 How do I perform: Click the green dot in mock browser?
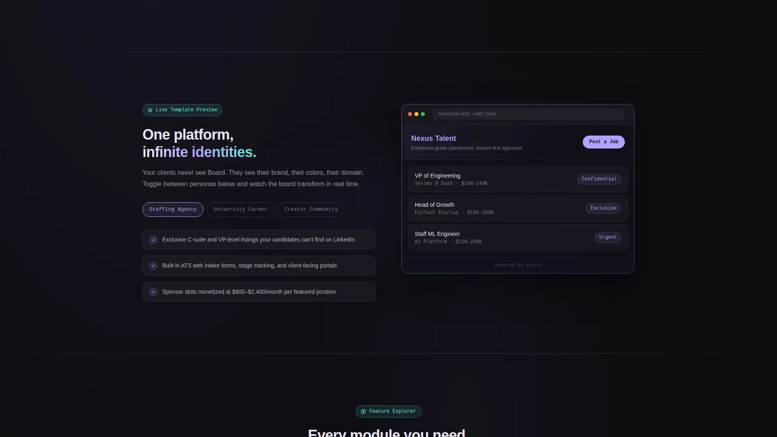423,114
